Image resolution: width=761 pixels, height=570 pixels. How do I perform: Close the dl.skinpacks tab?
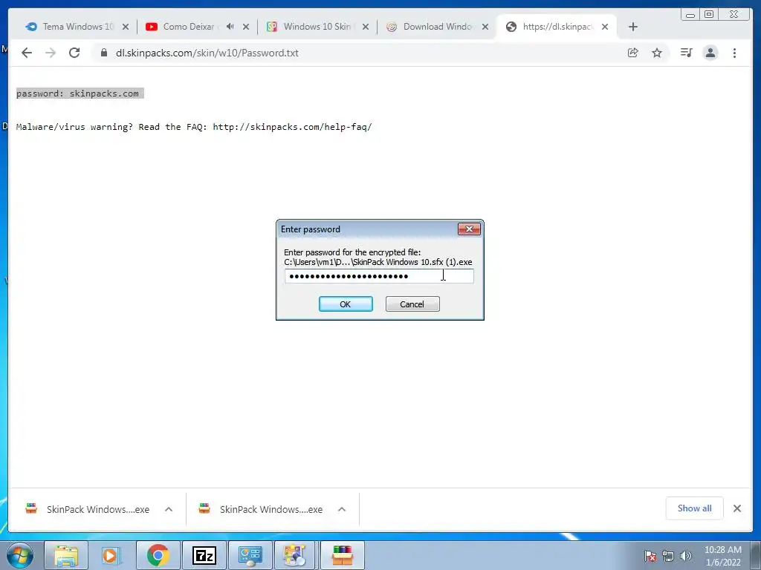click(605, 27)
